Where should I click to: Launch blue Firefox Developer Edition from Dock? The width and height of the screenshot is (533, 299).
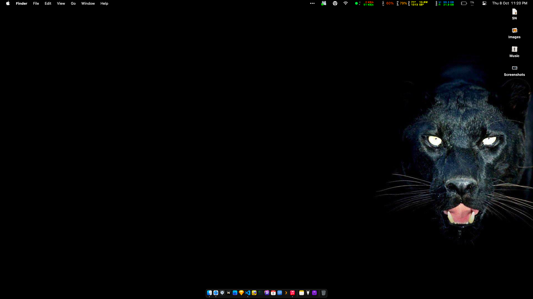(x=235, y=293)
